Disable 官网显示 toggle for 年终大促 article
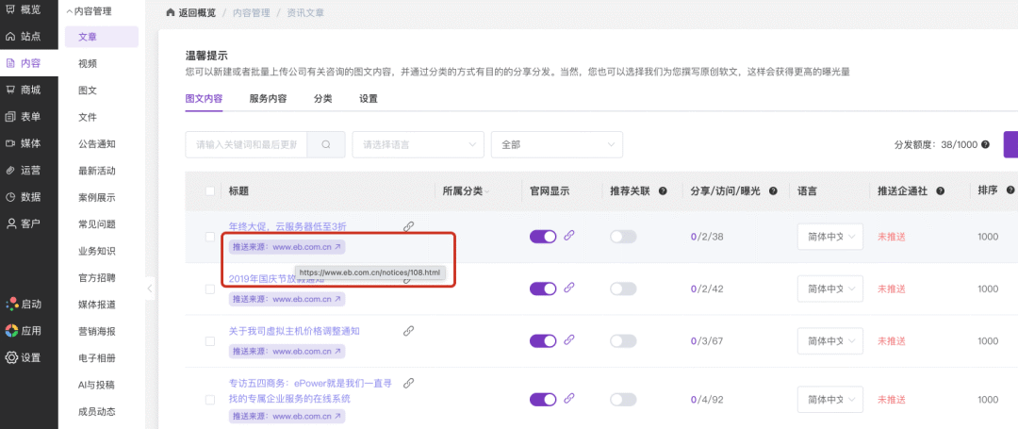The image size is (1018, 429). pyautogui.click(x=544, y=237)
